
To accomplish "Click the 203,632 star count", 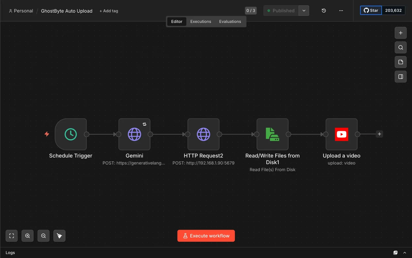I will coord(393,10).
